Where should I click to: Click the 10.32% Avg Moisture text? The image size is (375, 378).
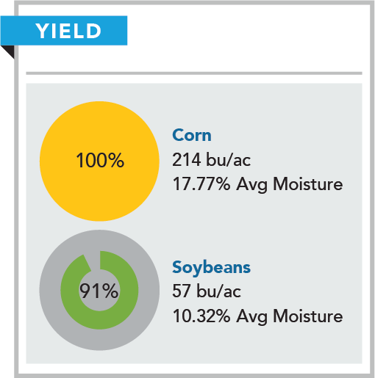(257, 316)
